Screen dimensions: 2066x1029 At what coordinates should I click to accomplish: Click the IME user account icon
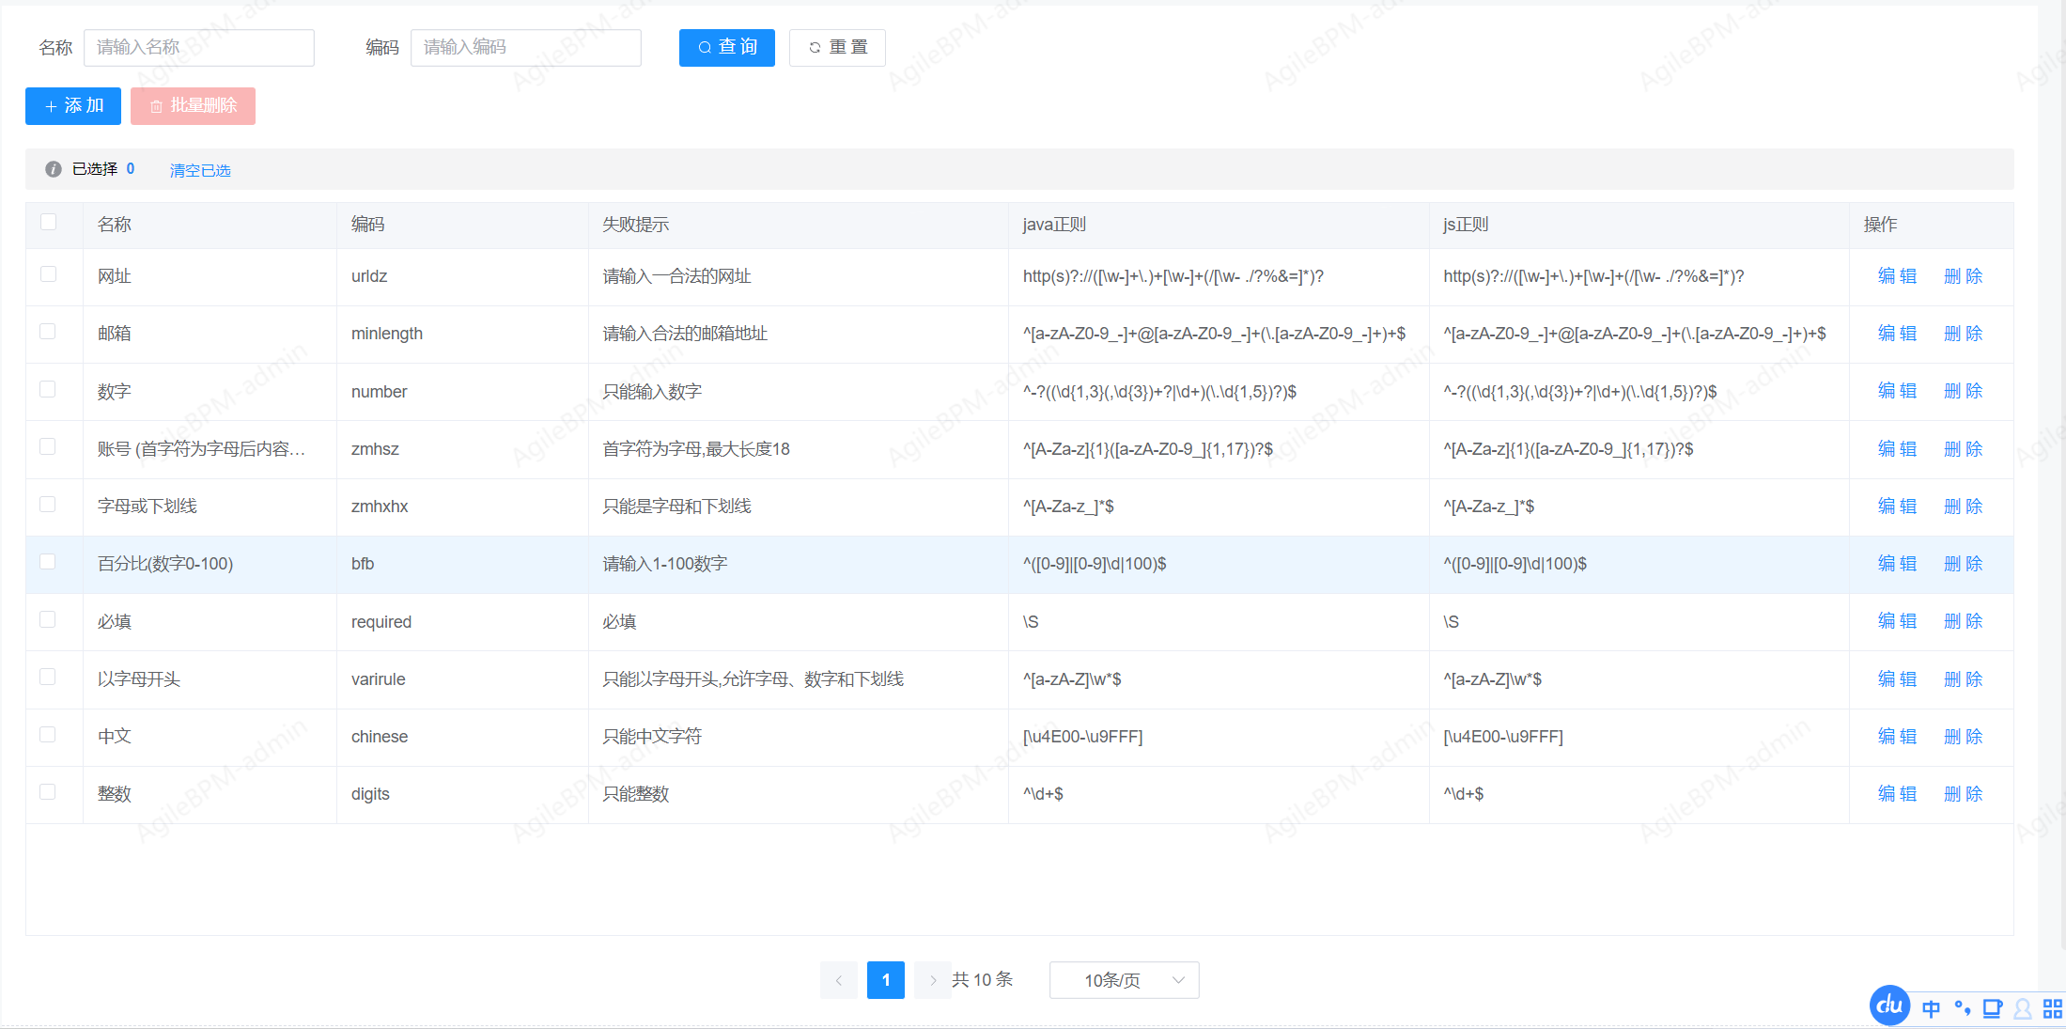[2023, 1009]
